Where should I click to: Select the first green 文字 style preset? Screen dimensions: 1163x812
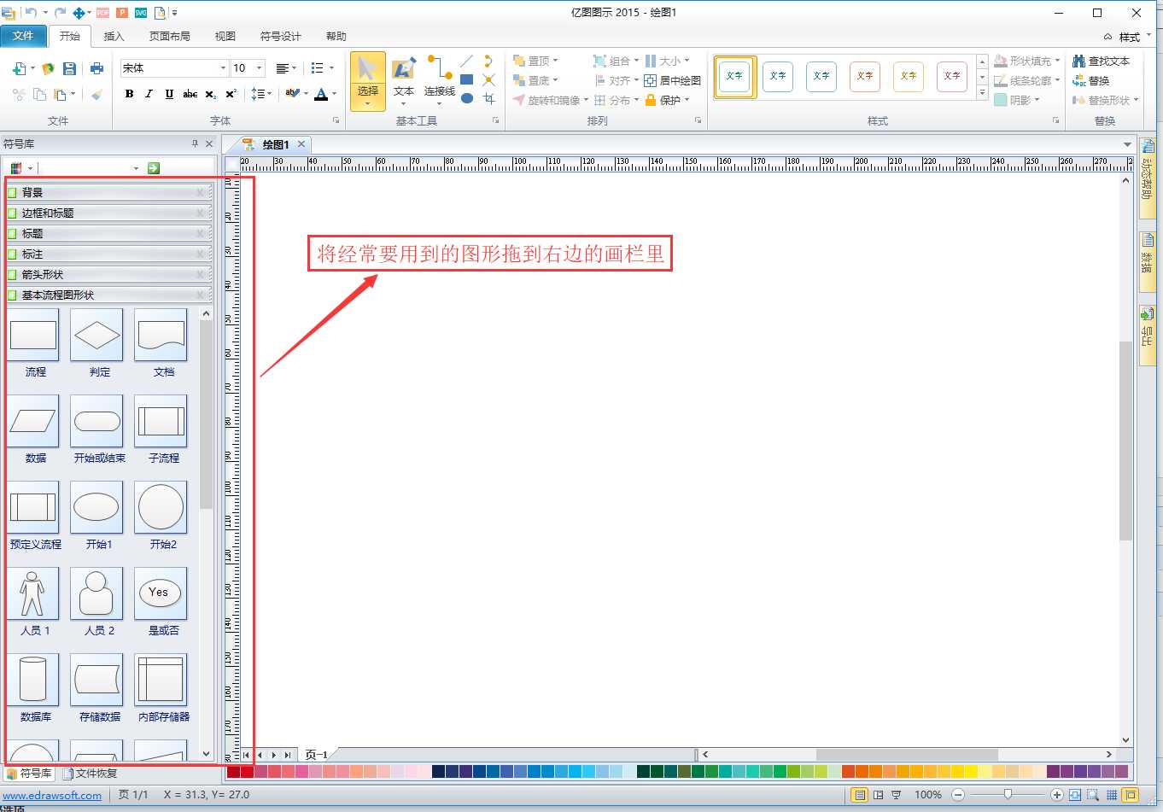coord(734,77)
